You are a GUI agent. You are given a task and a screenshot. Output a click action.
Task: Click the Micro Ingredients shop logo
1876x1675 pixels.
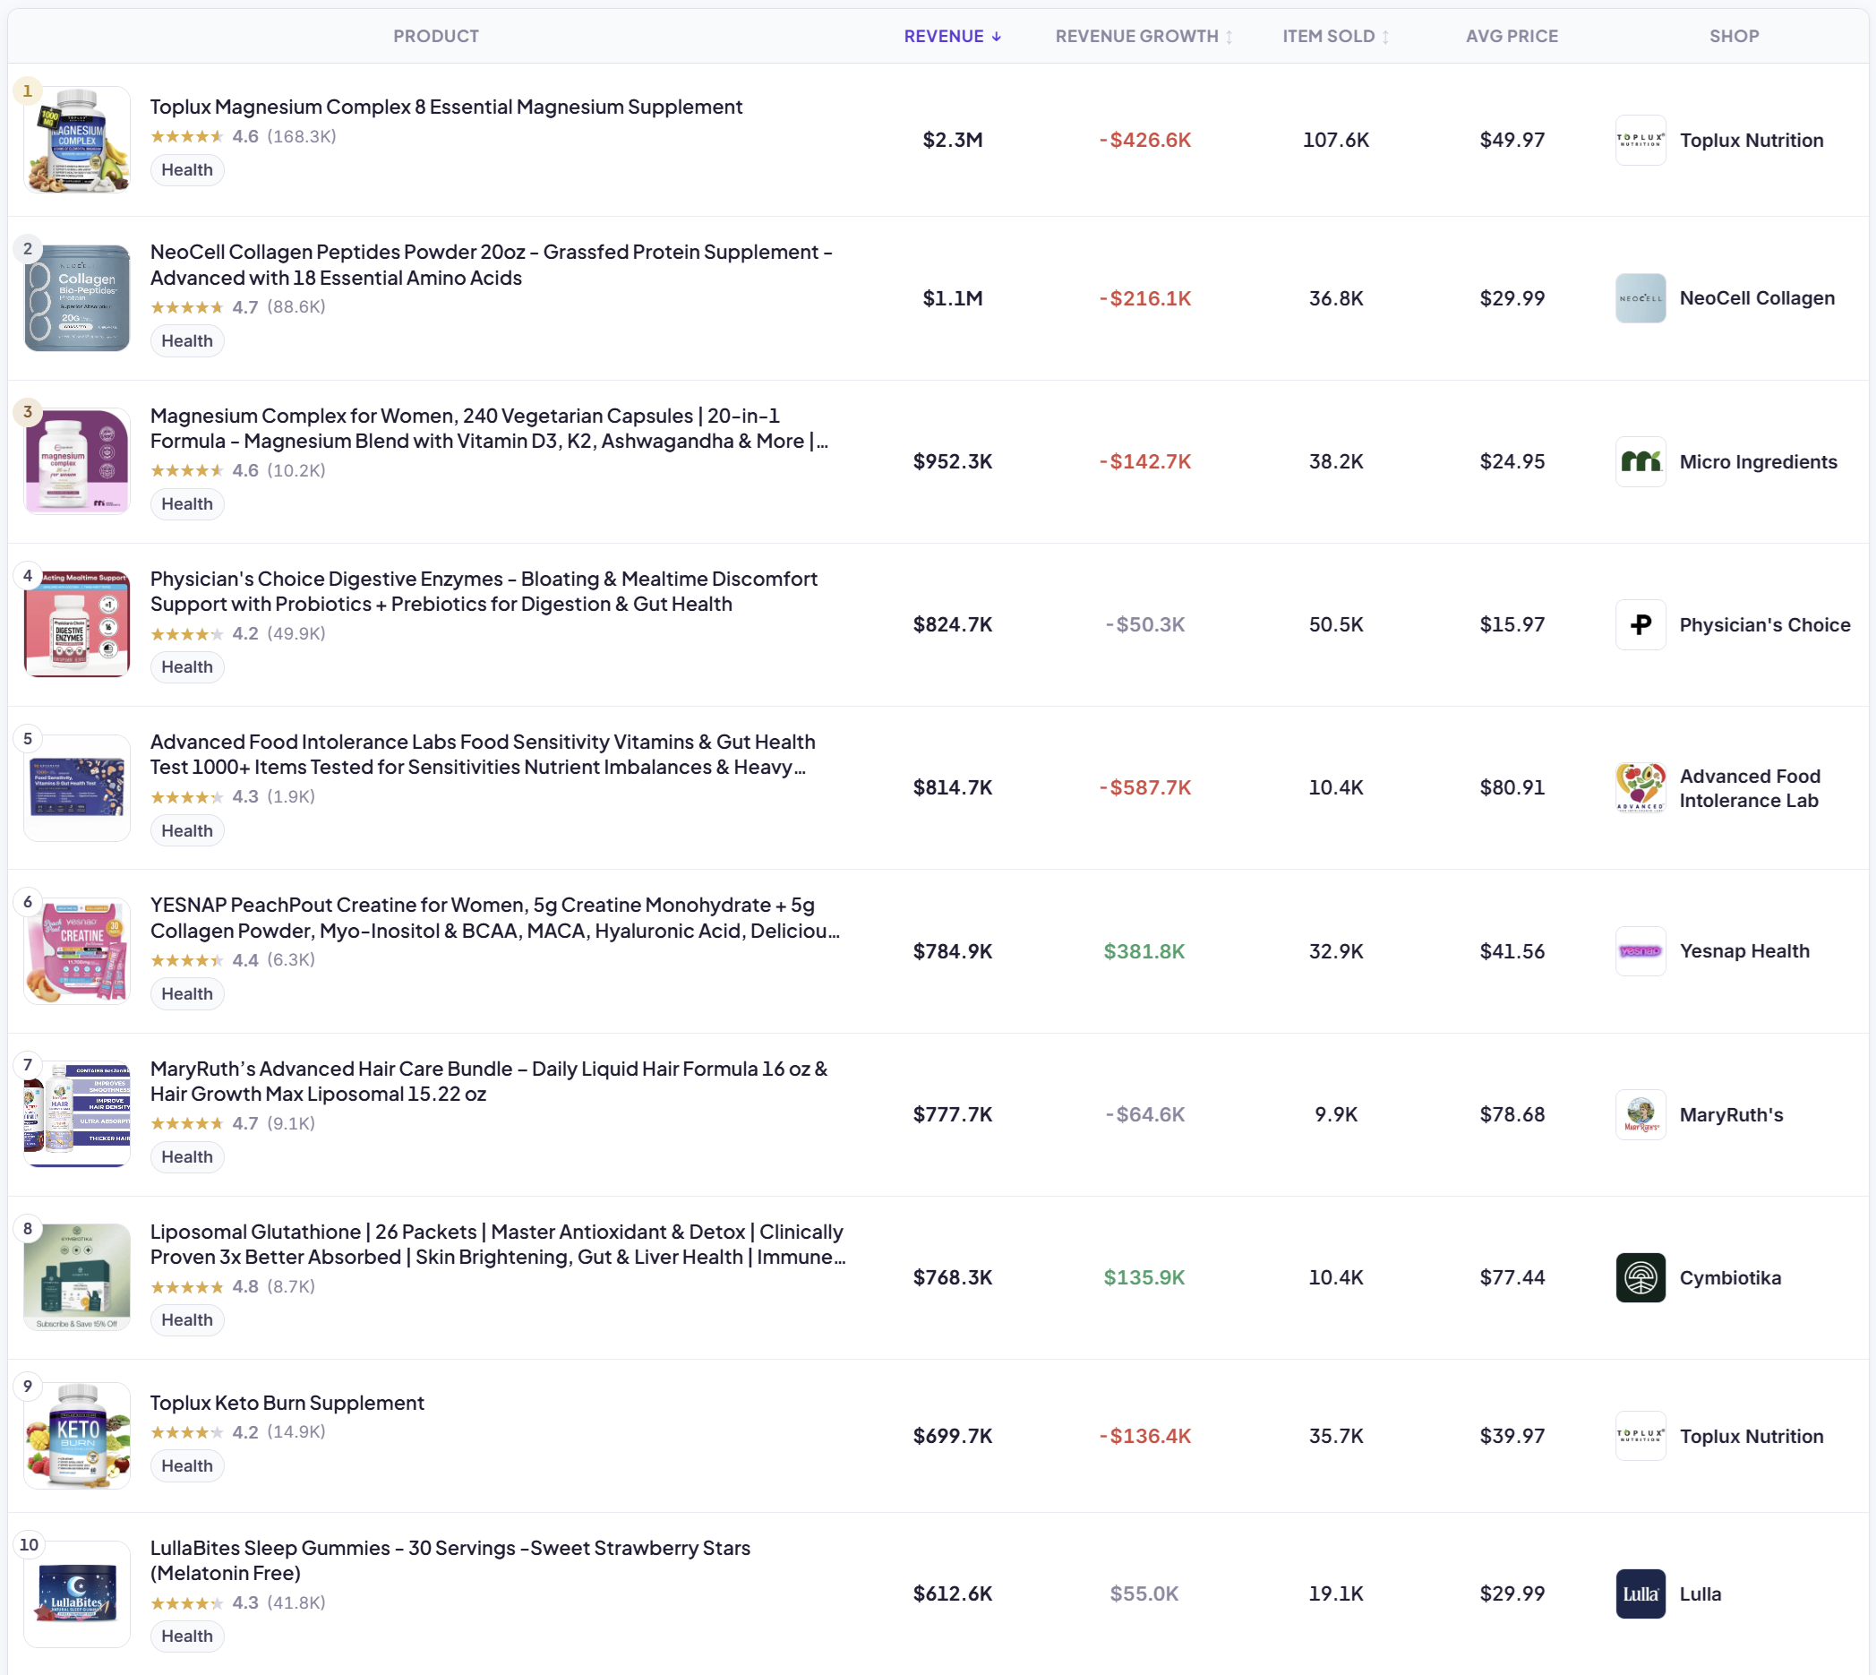click(x=1640, y=462)
